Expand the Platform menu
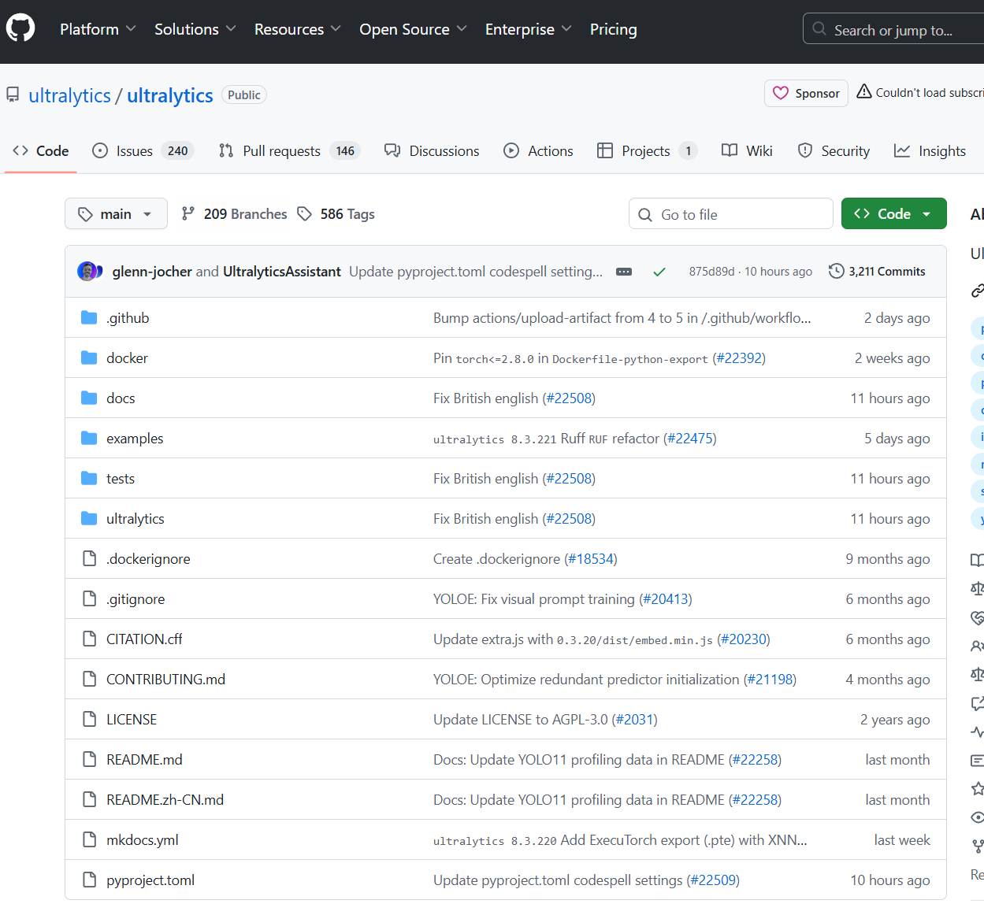Viewport: 984px width, 915px height. coord(98,29)
